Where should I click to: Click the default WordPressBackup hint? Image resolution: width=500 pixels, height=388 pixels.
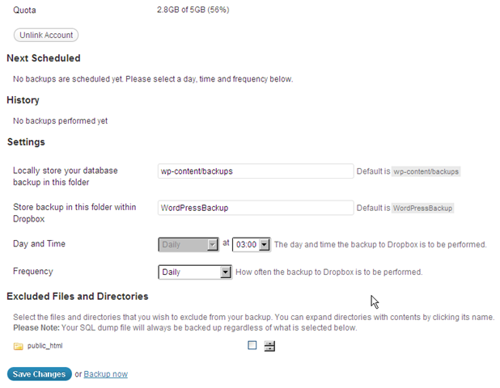(423, 208)
